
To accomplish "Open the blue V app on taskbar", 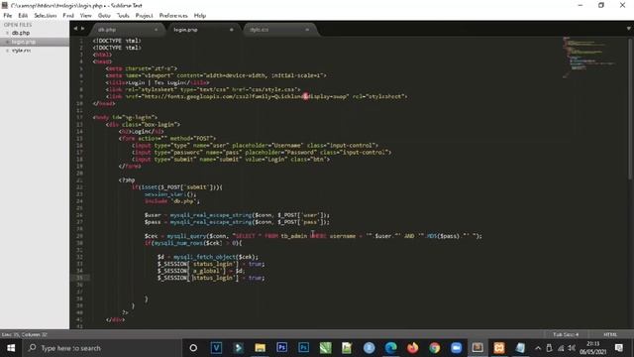I will (x=216, y=348).
